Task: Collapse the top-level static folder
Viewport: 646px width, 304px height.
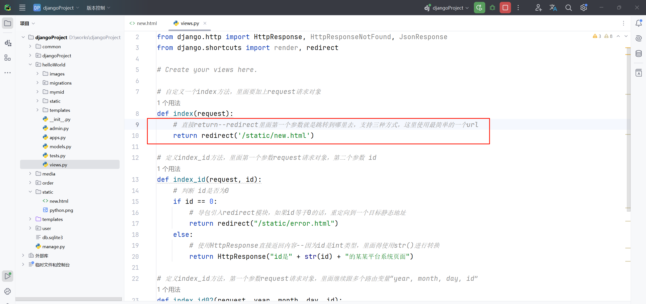Action: 30,192
